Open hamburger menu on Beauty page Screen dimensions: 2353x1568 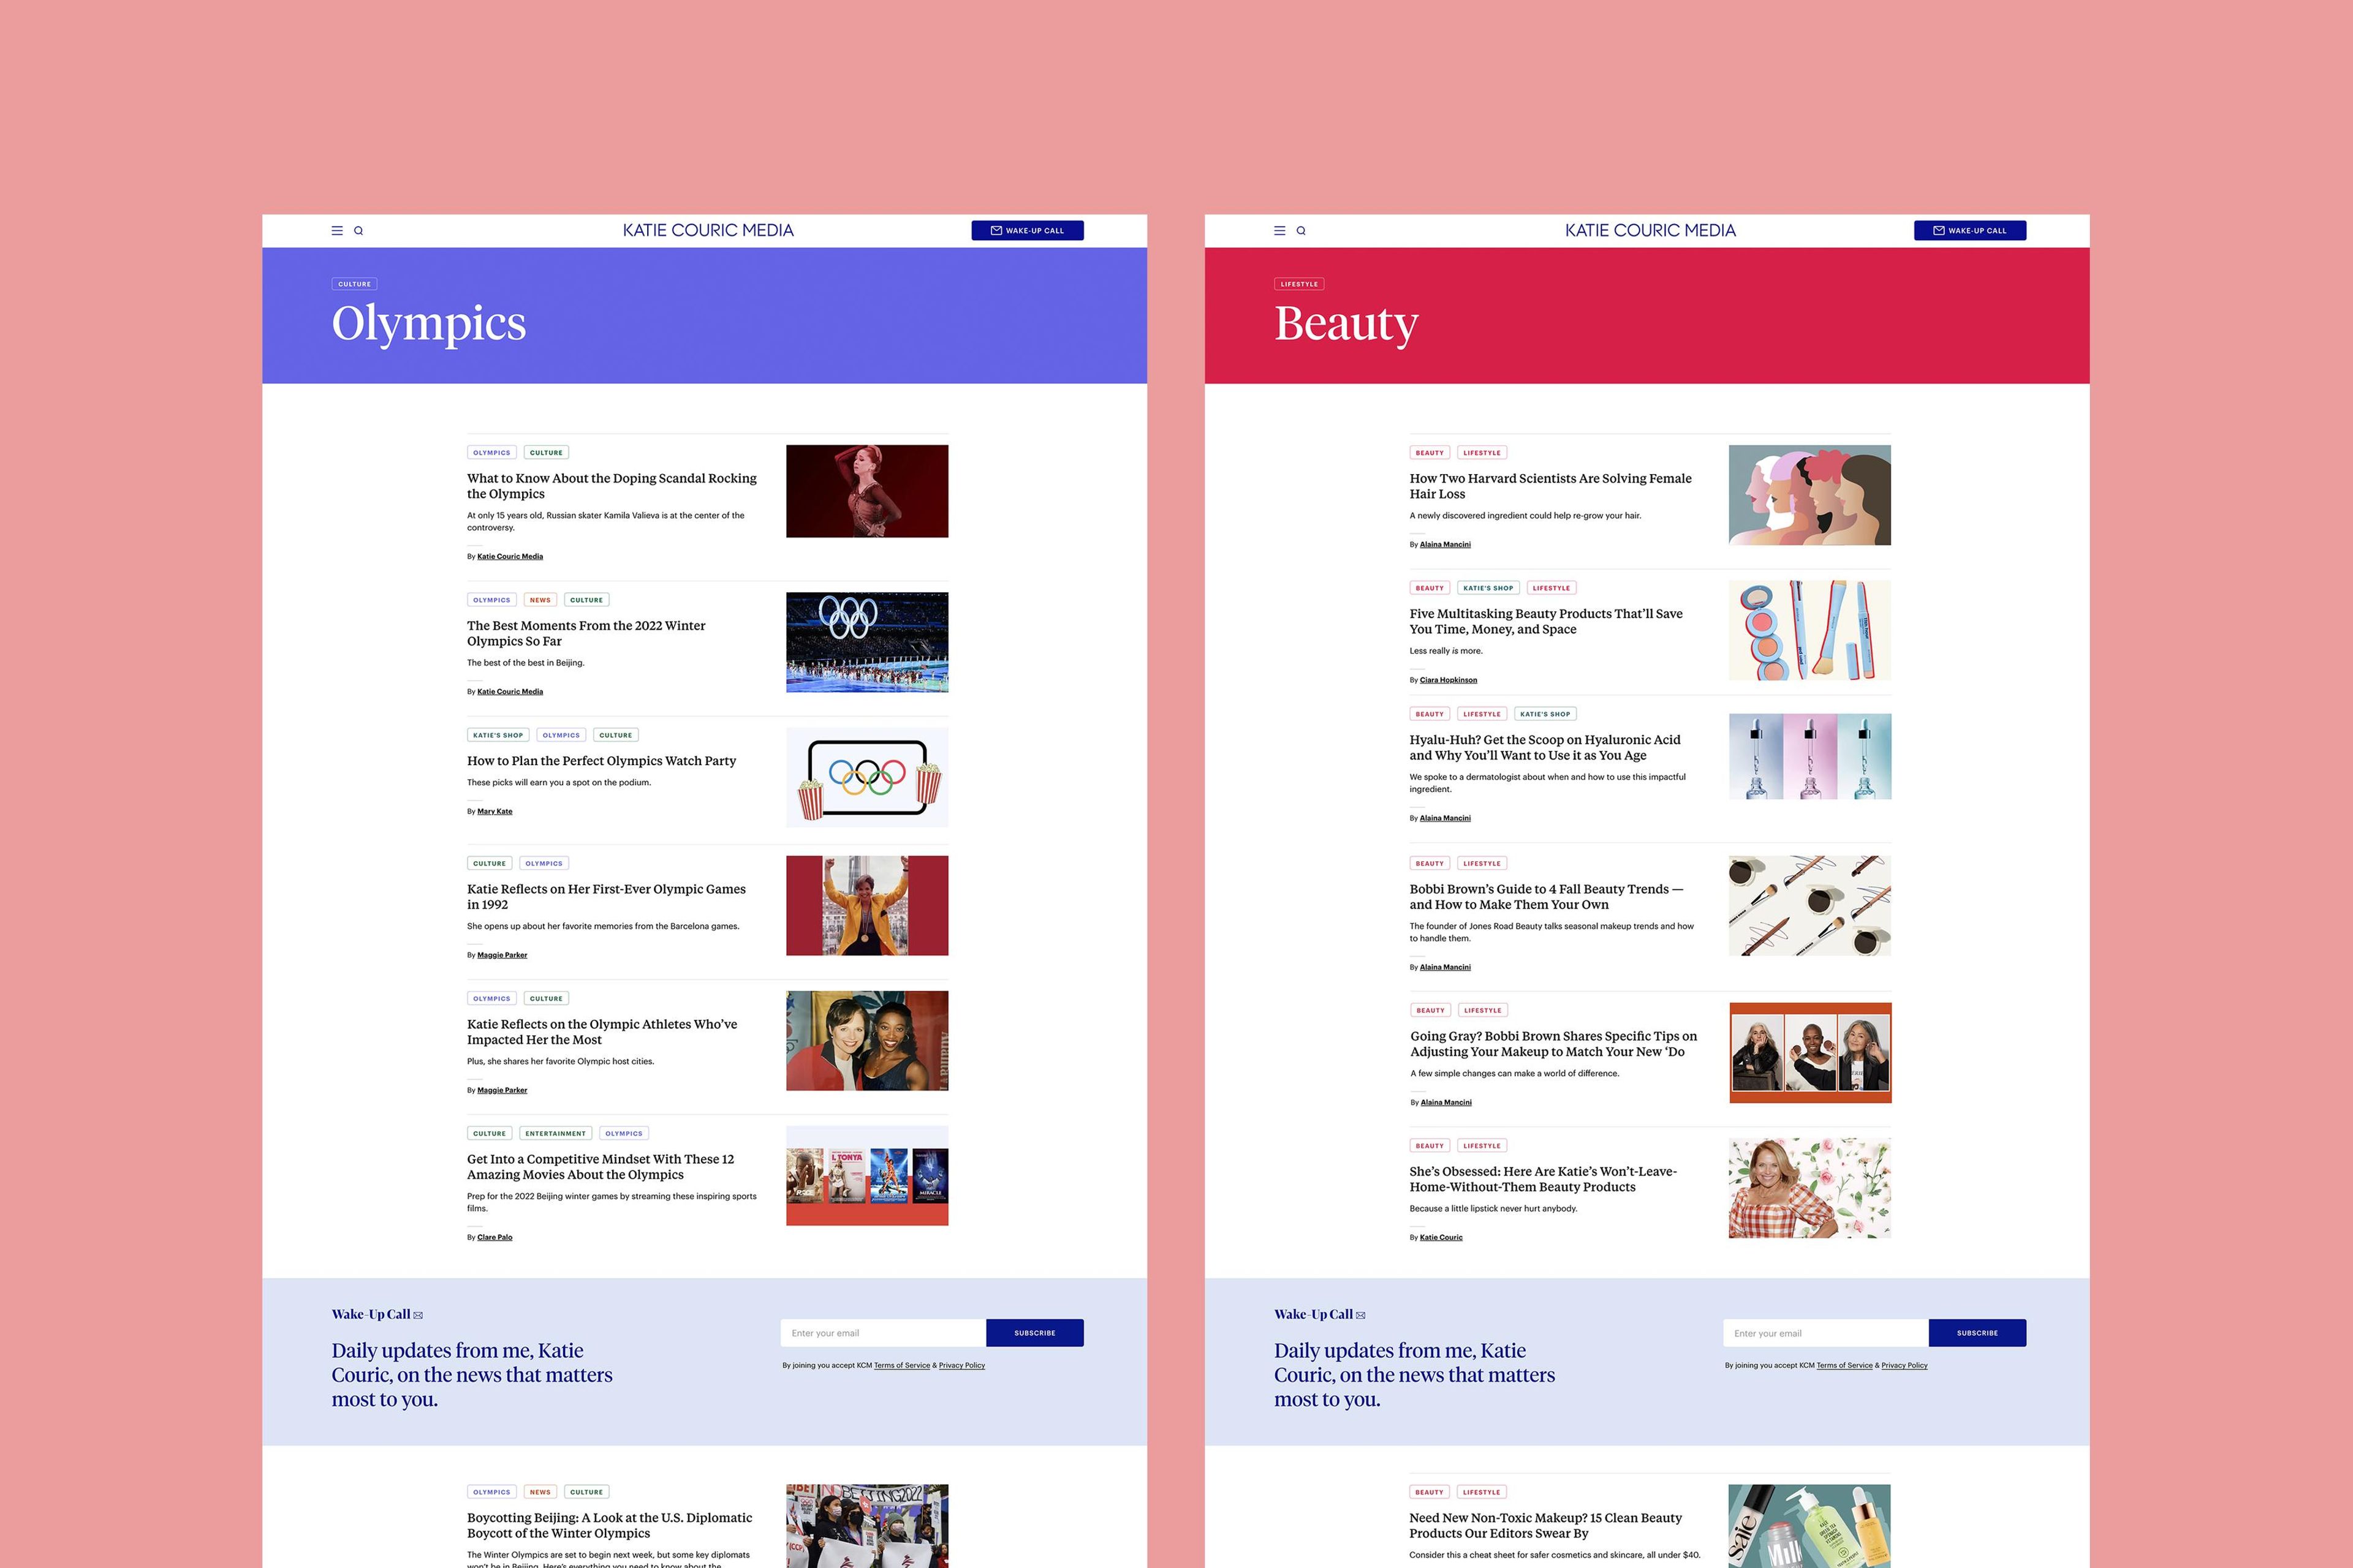click(1279, 230)
